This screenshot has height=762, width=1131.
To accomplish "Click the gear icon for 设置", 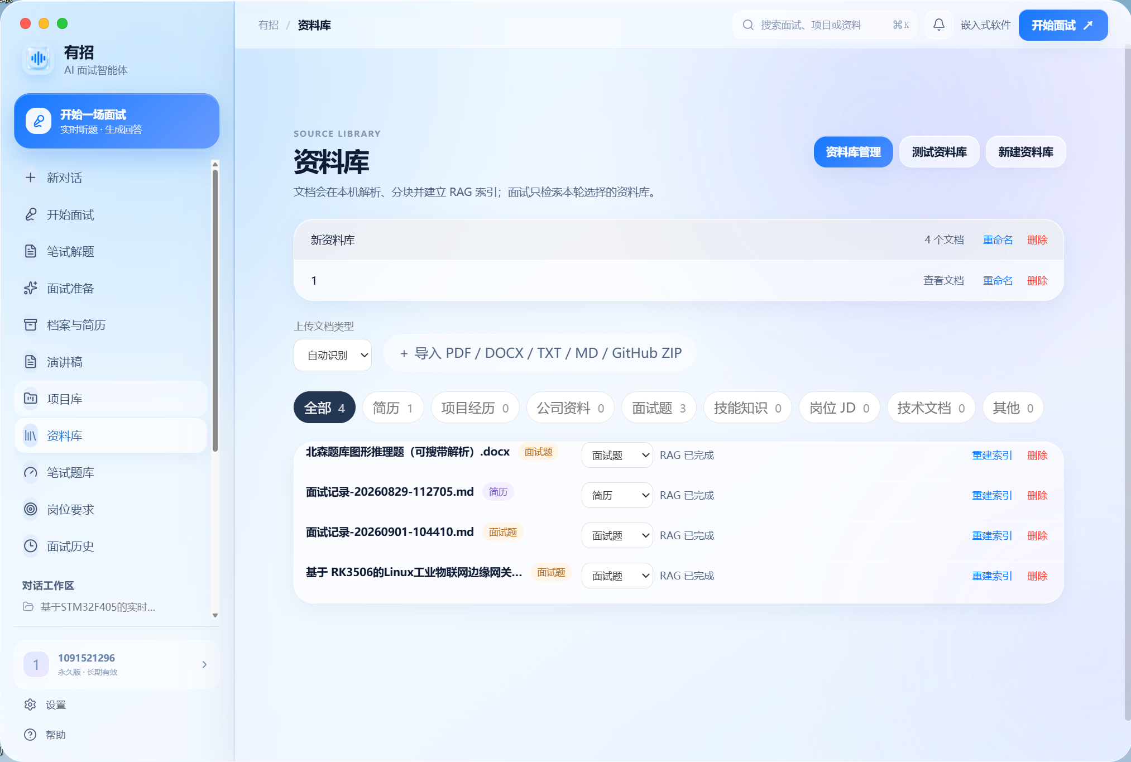I will click(x=30, y=705).
